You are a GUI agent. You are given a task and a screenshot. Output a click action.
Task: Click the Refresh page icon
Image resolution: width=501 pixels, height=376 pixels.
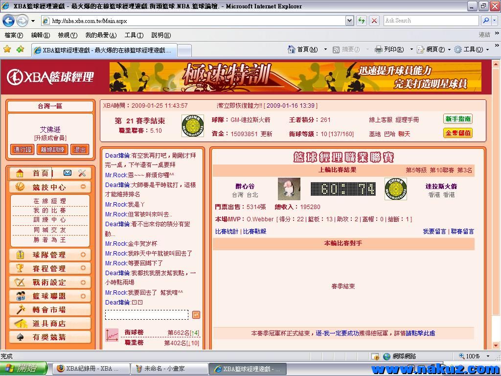point(362,21)
